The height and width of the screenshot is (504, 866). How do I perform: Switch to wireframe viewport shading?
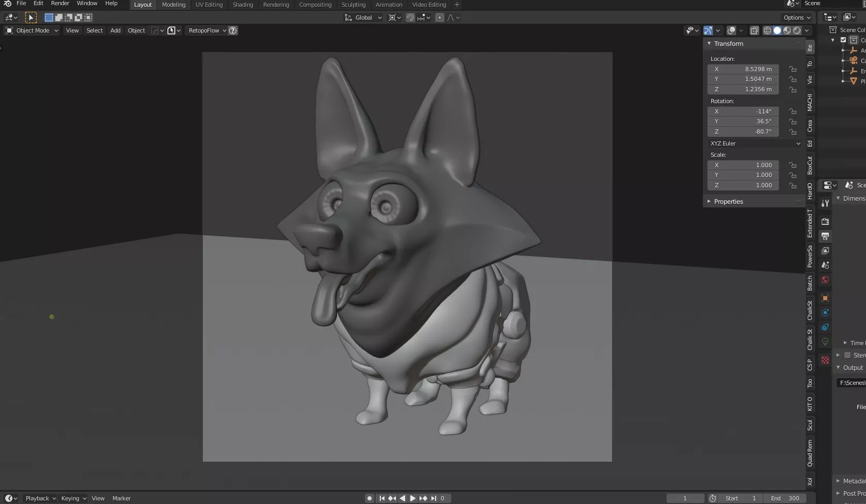coord(767,30)
